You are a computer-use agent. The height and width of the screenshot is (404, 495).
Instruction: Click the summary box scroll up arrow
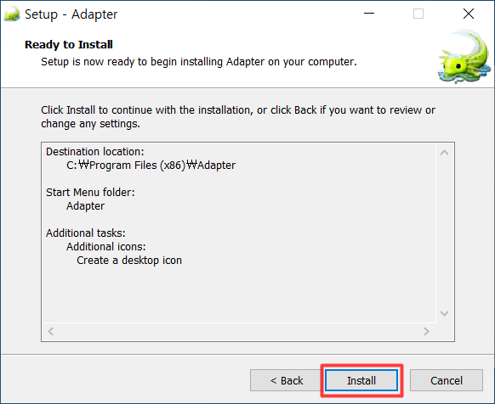tap(445, 153)
